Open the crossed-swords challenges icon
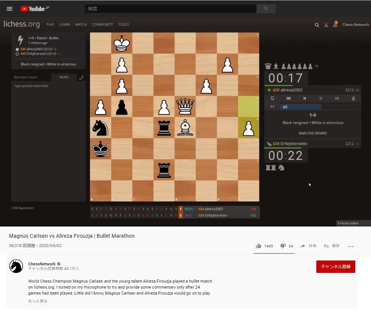Image resolution: width=371 pixels, height=311 pixels. click(326, 25)
